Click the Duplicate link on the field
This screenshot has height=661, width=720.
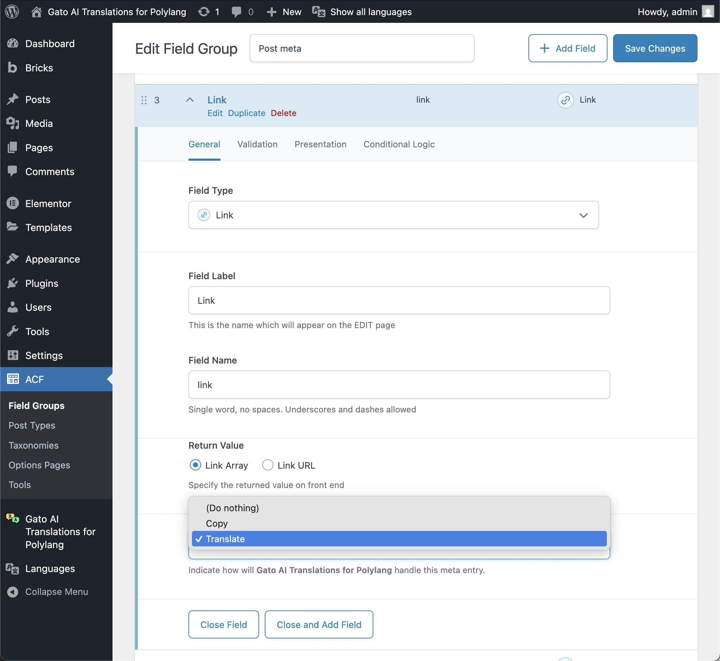[246, 113]
